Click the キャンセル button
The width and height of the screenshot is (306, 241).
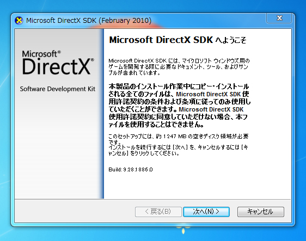(260, 212)
